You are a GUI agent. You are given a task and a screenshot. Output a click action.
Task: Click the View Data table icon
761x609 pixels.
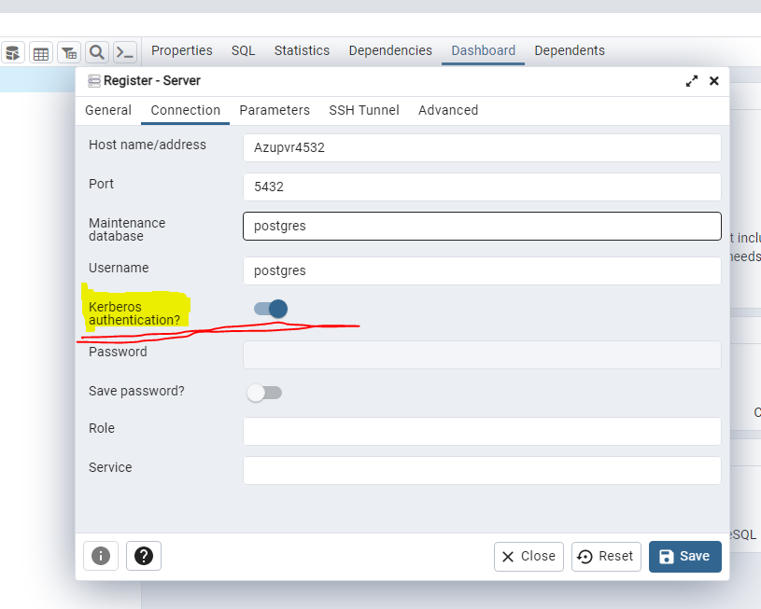[41, 52]
